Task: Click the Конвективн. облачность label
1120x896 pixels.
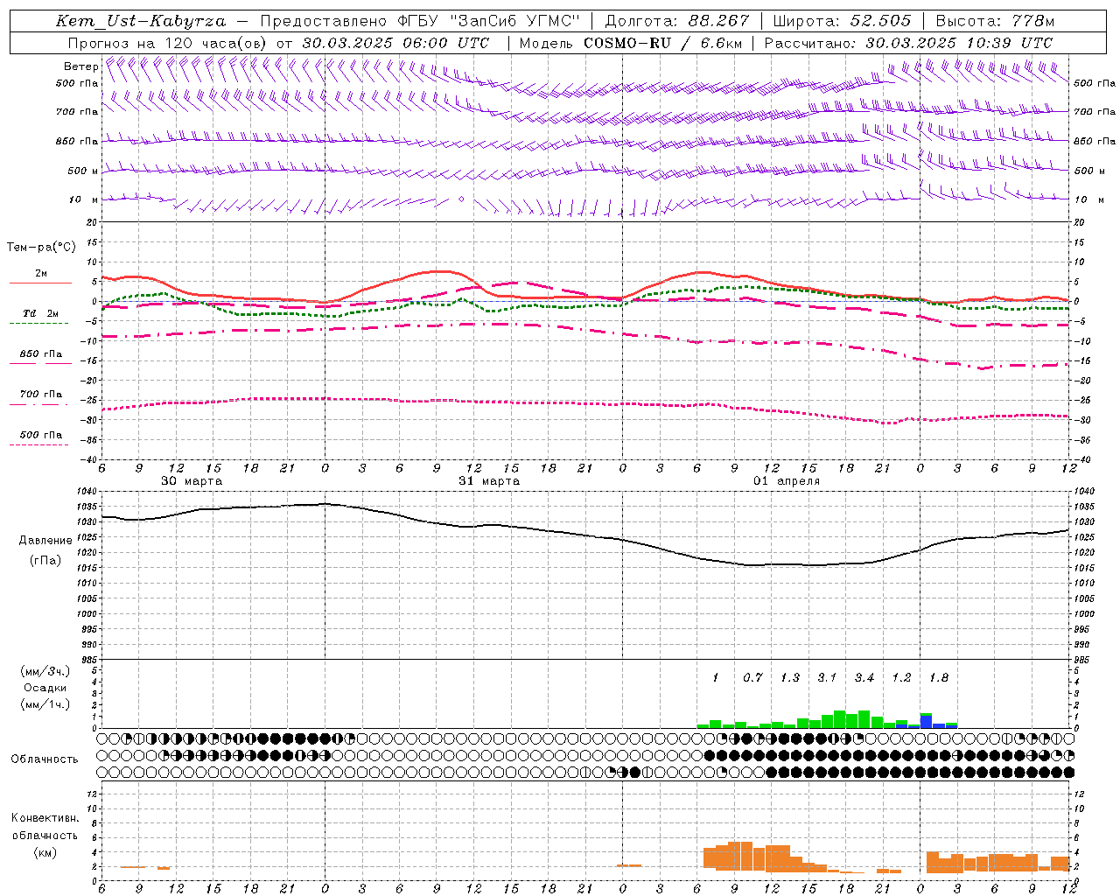Action: 45,827
